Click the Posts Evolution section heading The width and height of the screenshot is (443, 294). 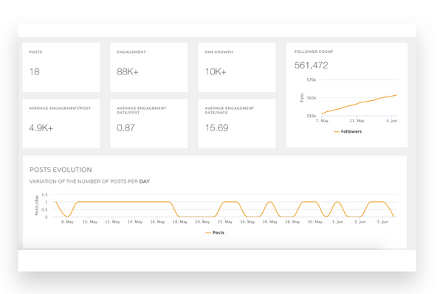pyautogui.click(x=61, y=169)
